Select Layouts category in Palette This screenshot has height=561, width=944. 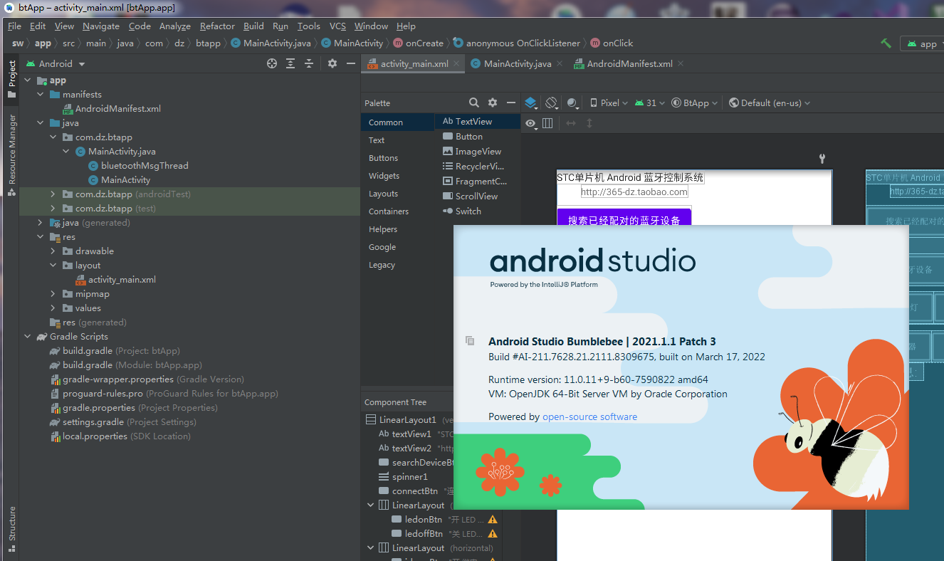tap(383, 194)
